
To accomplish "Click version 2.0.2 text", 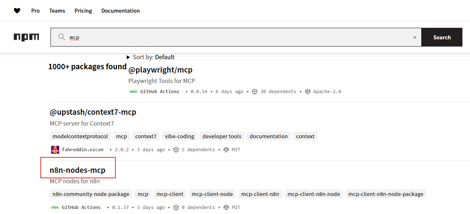I will point(122,150).
